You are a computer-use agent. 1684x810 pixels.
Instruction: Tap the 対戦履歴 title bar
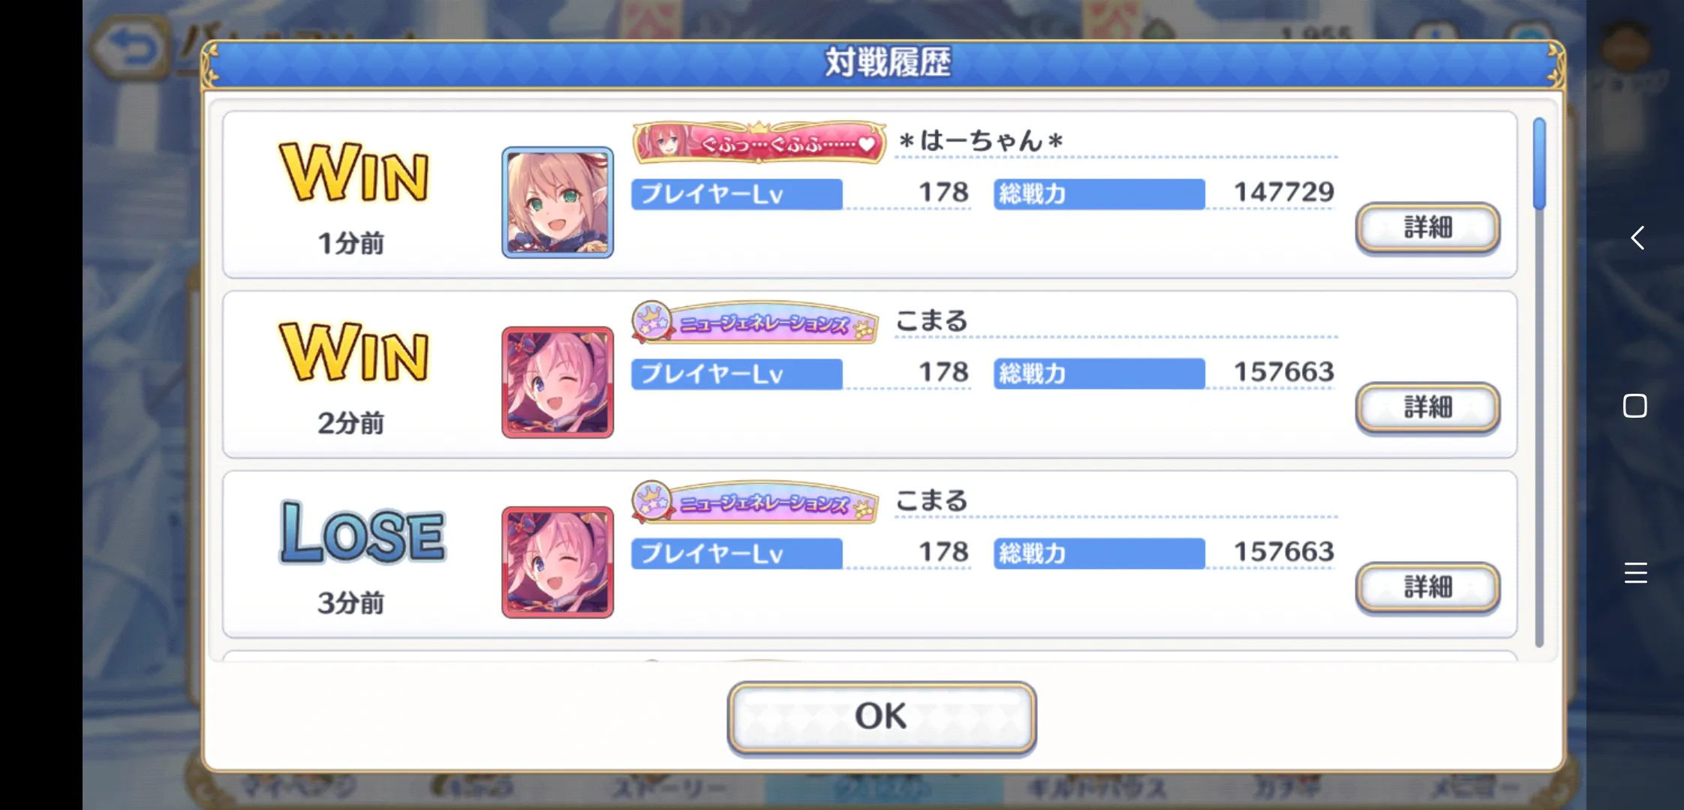coord(884,62)
